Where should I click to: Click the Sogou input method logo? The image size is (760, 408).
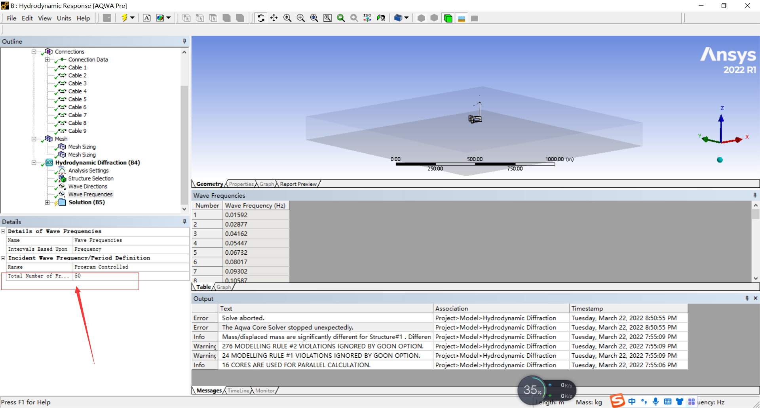[x=617, y=401]
